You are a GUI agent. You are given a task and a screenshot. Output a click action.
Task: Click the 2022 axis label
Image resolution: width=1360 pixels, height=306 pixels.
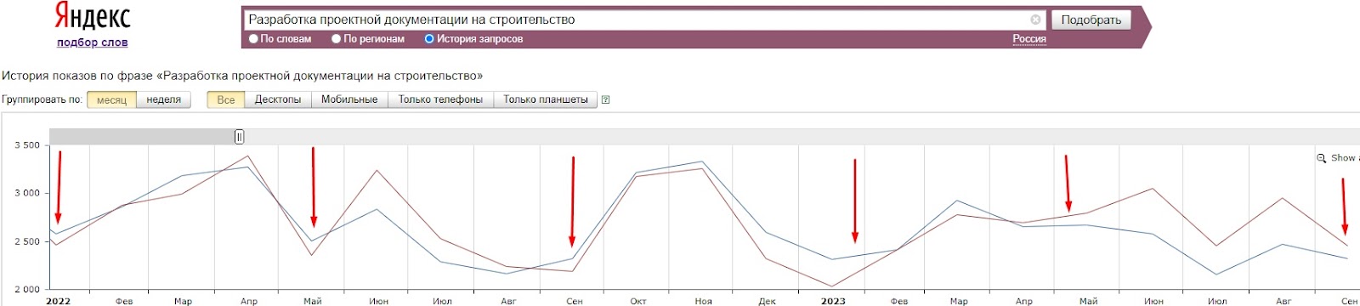pos(58,301)
